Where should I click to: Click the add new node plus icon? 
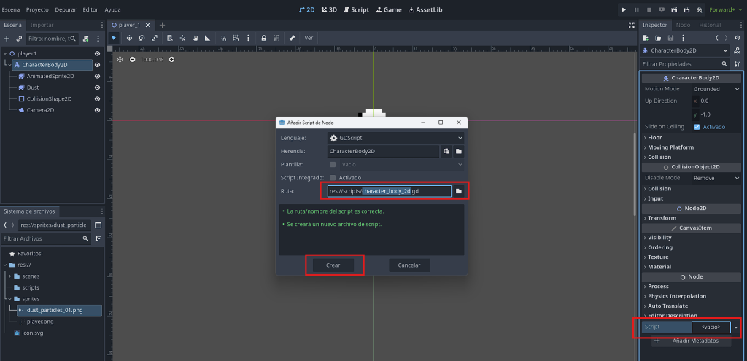[x=7, y=38]
